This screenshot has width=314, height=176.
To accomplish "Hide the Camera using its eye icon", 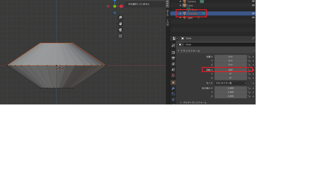I will pos(253,1).
